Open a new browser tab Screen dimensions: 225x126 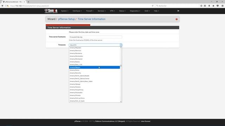click(x=28, y=2)
